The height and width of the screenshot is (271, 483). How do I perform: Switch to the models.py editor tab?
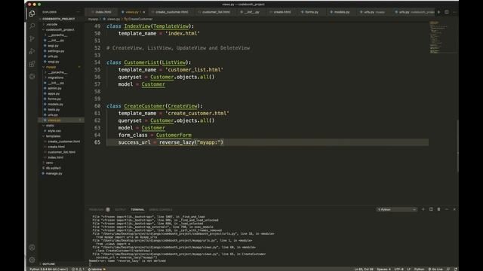coord(340,12)
